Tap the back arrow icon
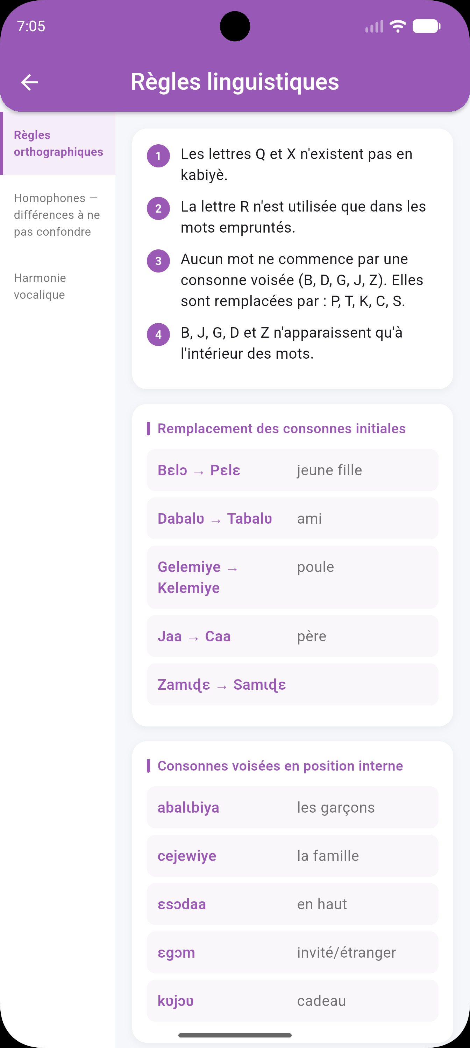This screenshot has width=470, height=1048. (29, 82)
